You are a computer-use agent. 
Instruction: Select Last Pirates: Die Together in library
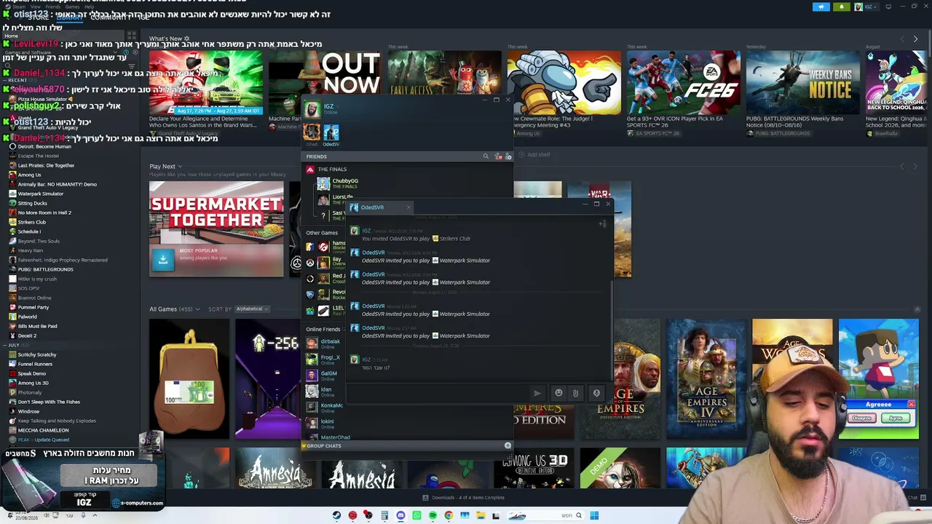coord(46,165)
